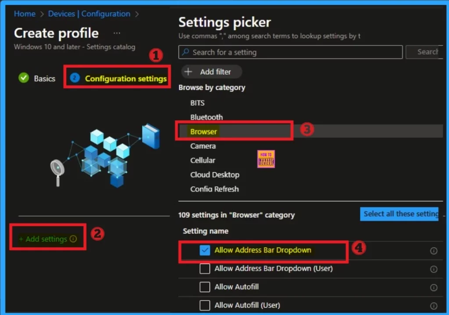Click info icon beside Allow Address Bar Dropdown
Image resolution: width=449 pixels, height=315 pixels.
point(434,251)
